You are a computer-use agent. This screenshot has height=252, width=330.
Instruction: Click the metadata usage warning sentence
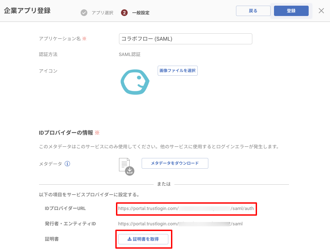(x=159, y=147)
